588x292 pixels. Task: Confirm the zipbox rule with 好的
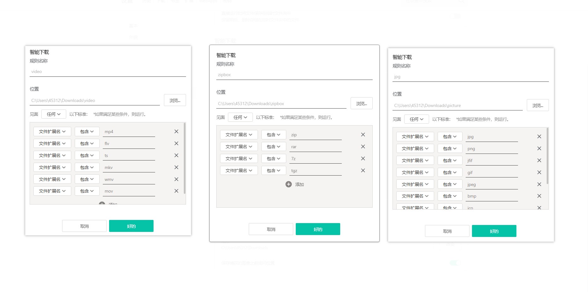tap(317, 229)
